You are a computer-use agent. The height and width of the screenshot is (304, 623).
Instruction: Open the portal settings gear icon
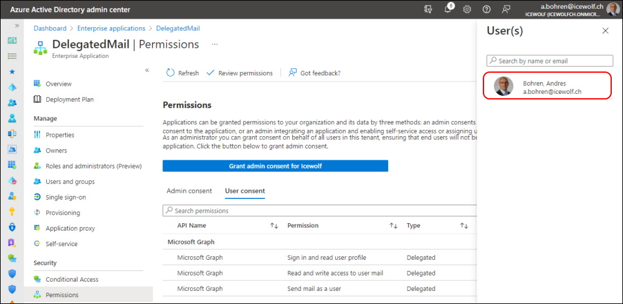tap(467, 9)
